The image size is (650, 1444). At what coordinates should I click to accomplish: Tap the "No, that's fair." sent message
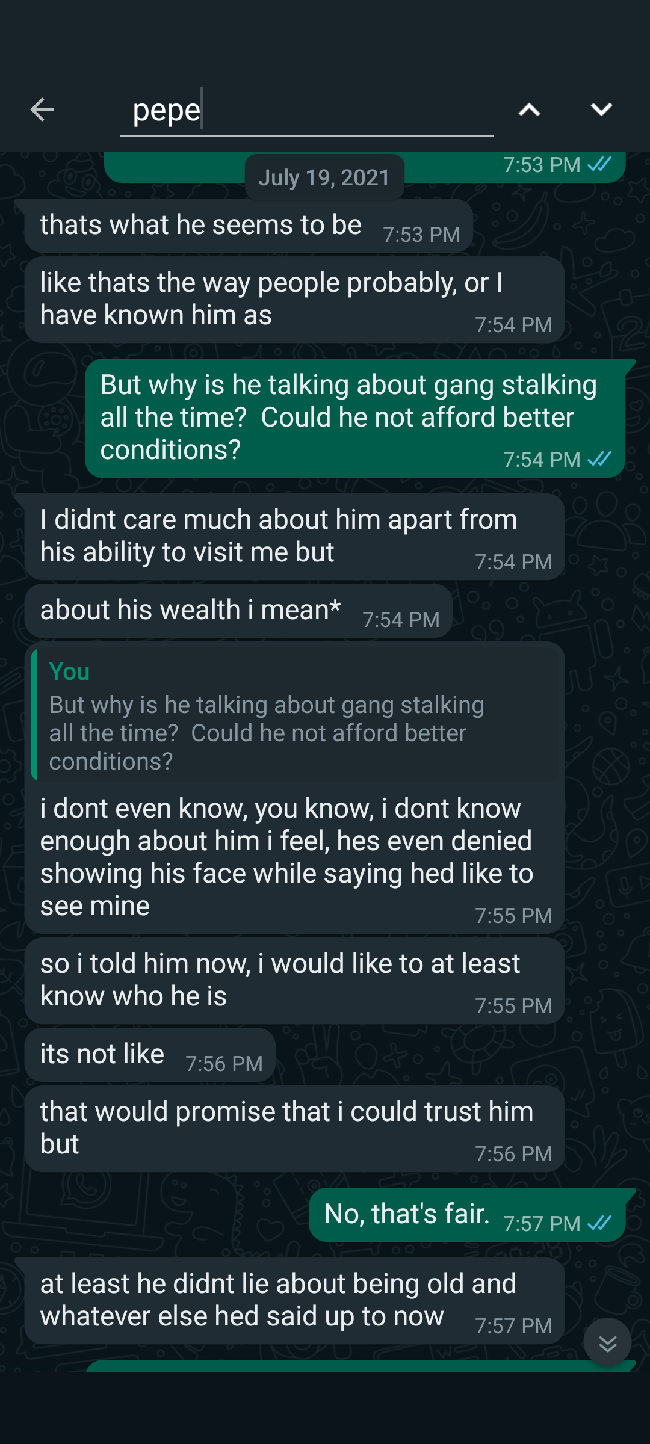click(407, 1214)
